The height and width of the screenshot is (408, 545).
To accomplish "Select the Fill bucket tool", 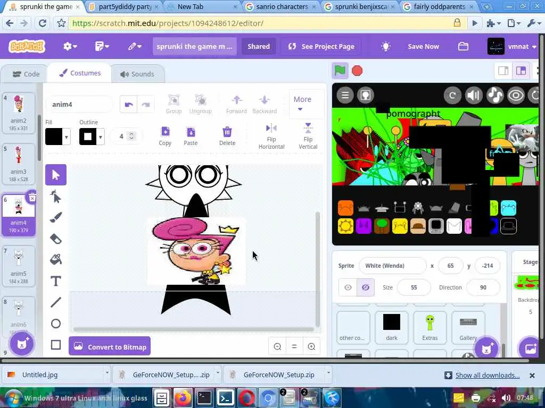I will [x=55, y=259].
